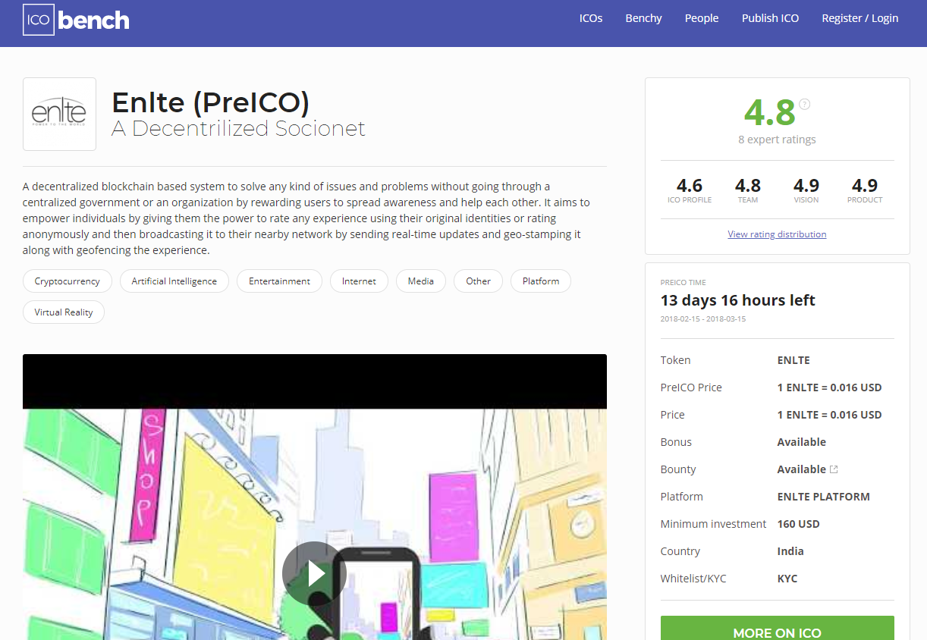The width and height of the screenshot is (927, 640).
Task: Click the Enlte (PreICO) title
Action: [211, 103]
